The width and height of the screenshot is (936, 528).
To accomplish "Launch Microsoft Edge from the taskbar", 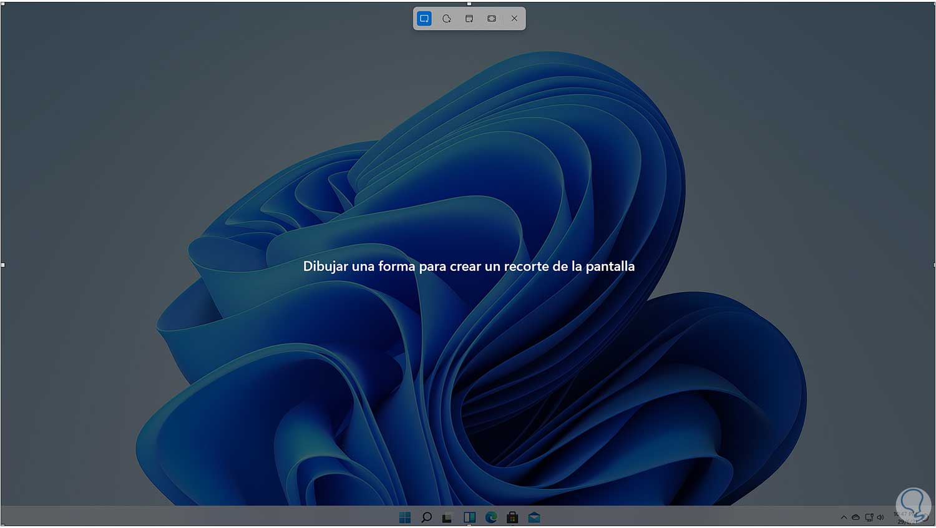I will click(491, 517).
